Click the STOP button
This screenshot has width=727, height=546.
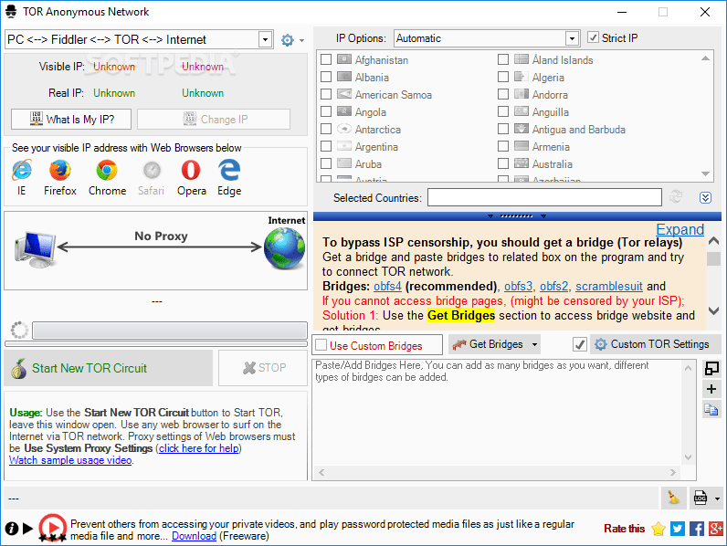point(263,368)
